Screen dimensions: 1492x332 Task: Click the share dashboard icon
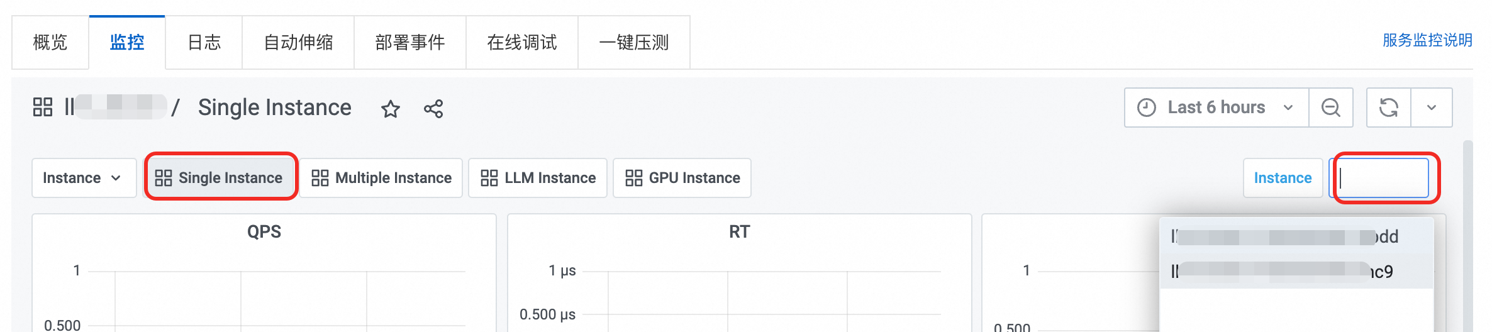433,109
